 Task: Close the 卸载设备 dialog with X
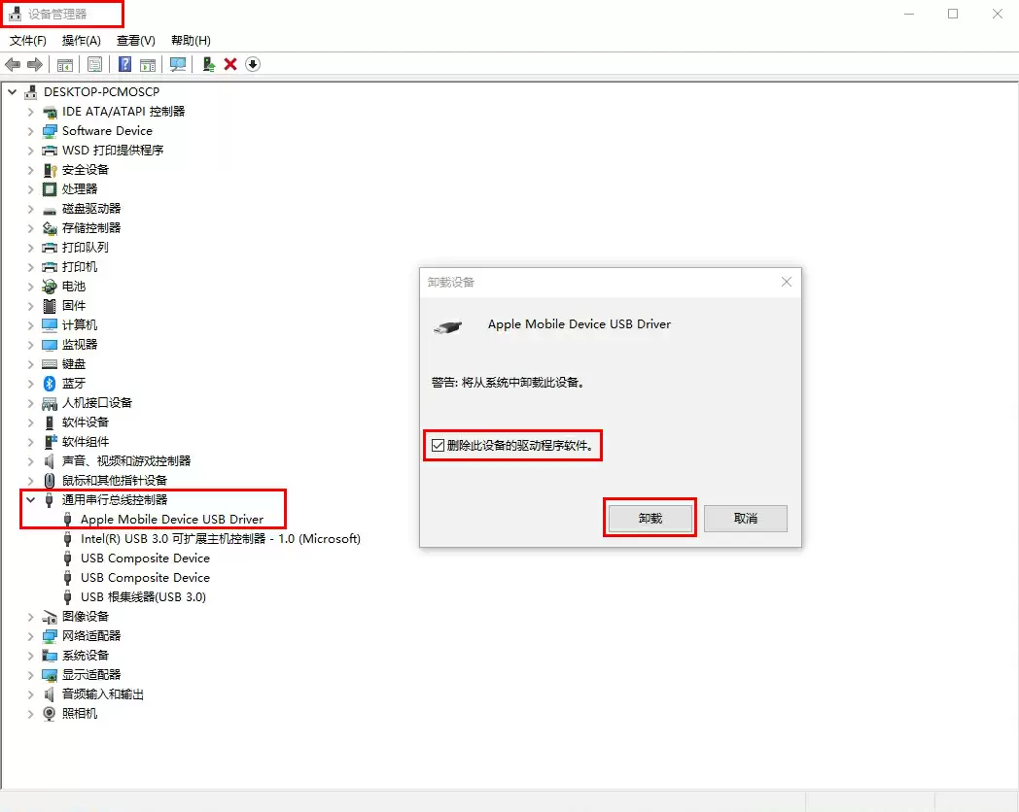[787, 282]
